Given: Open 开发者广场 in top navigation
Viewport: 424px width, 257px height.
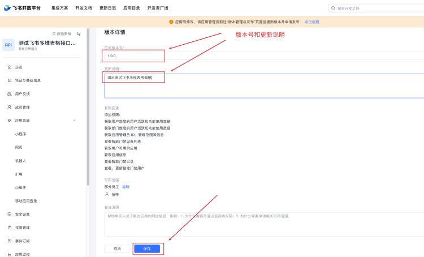Looking at the screenshot, I should coord(158,8).
